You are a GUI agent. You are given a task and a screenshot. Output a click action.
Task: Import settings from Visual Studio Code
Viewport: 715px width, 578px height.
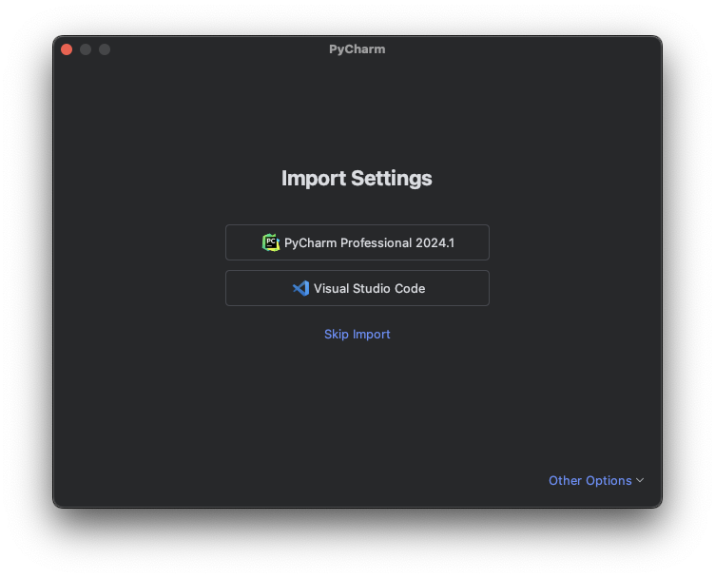(357, 288)
